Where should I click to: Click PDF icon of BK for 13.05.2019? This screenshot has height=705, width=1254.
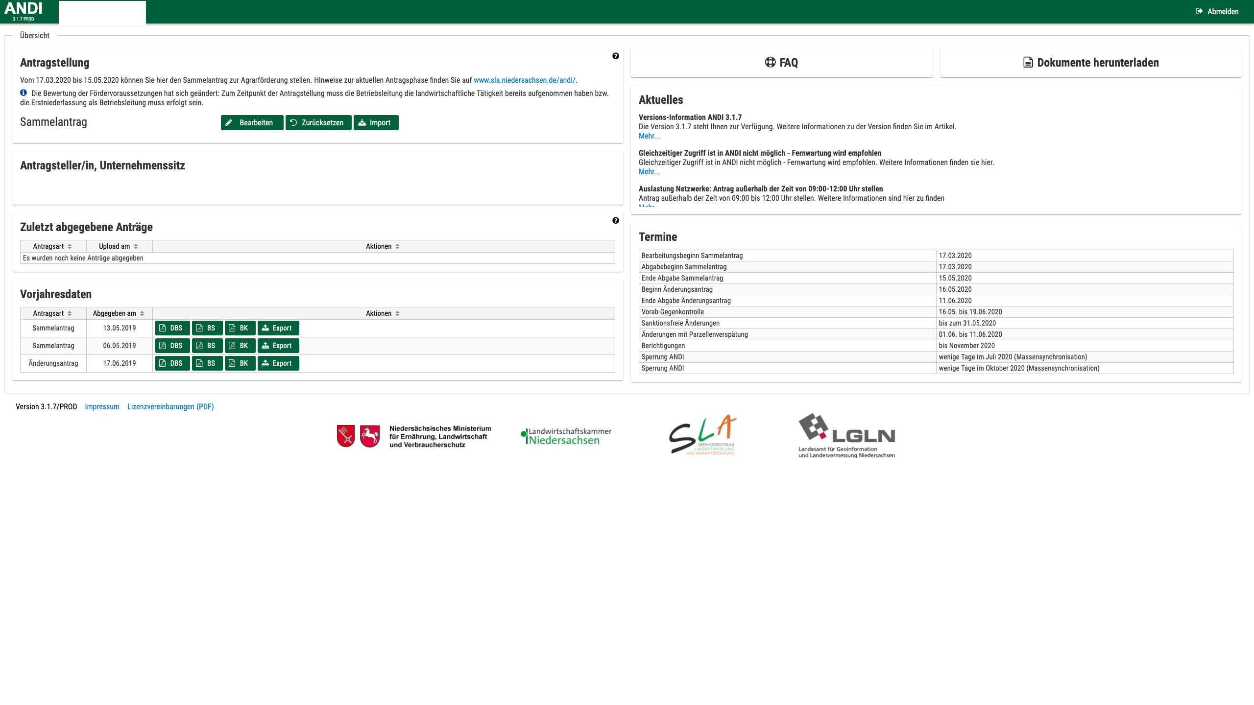(x=232, y=328)
